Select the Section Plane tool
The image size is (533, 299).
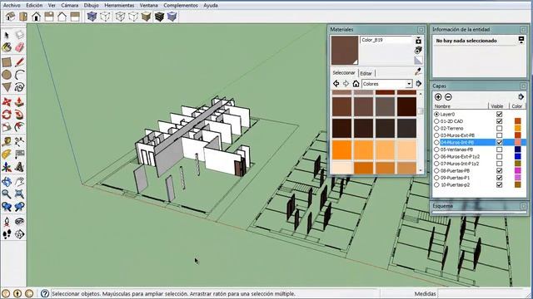19,234
